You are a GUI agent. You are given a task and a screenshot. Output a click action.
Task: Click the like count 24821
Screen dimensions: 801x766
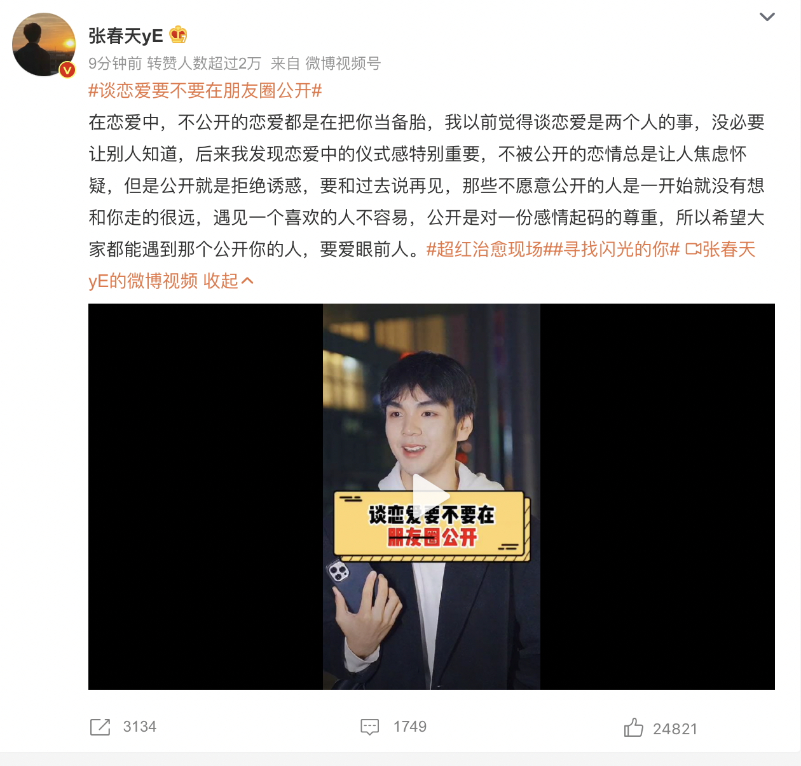(x=675, y=729)
